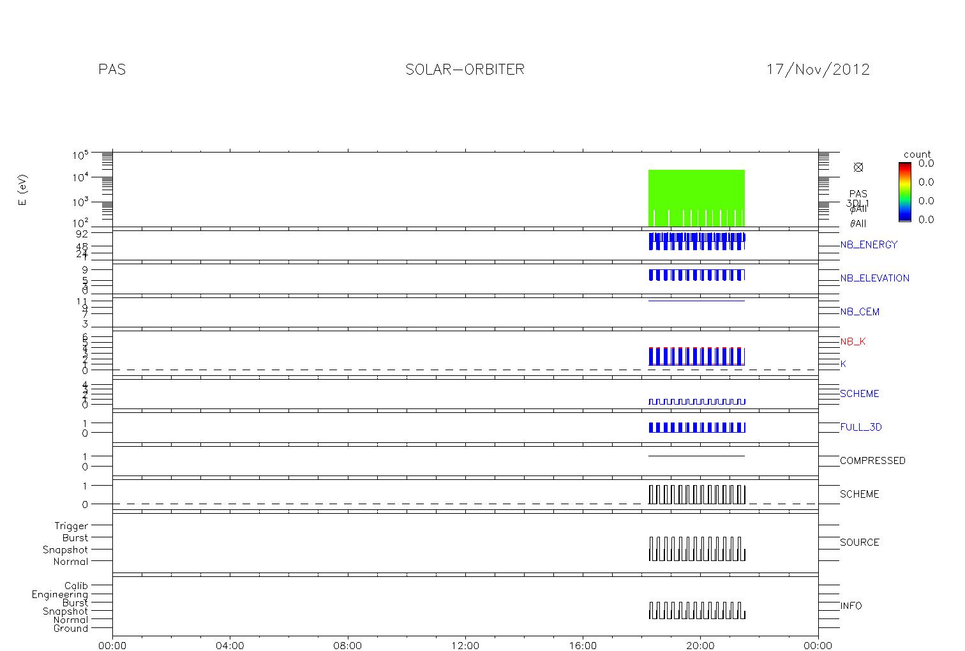Select the 'E (eV)' axis label
965x651 pixels.
(23, 190)
